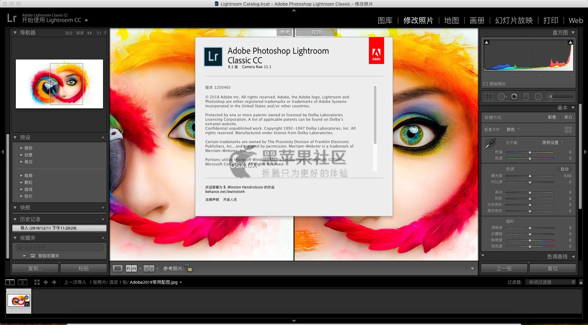The width and height of the screenshot is (588, 325).
Task: Switch to the 图库 module
Action: 385,20
